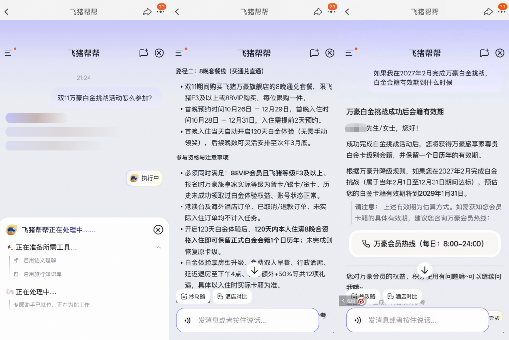Open the hamburger history menu on right screen

[x=349, y=53]
